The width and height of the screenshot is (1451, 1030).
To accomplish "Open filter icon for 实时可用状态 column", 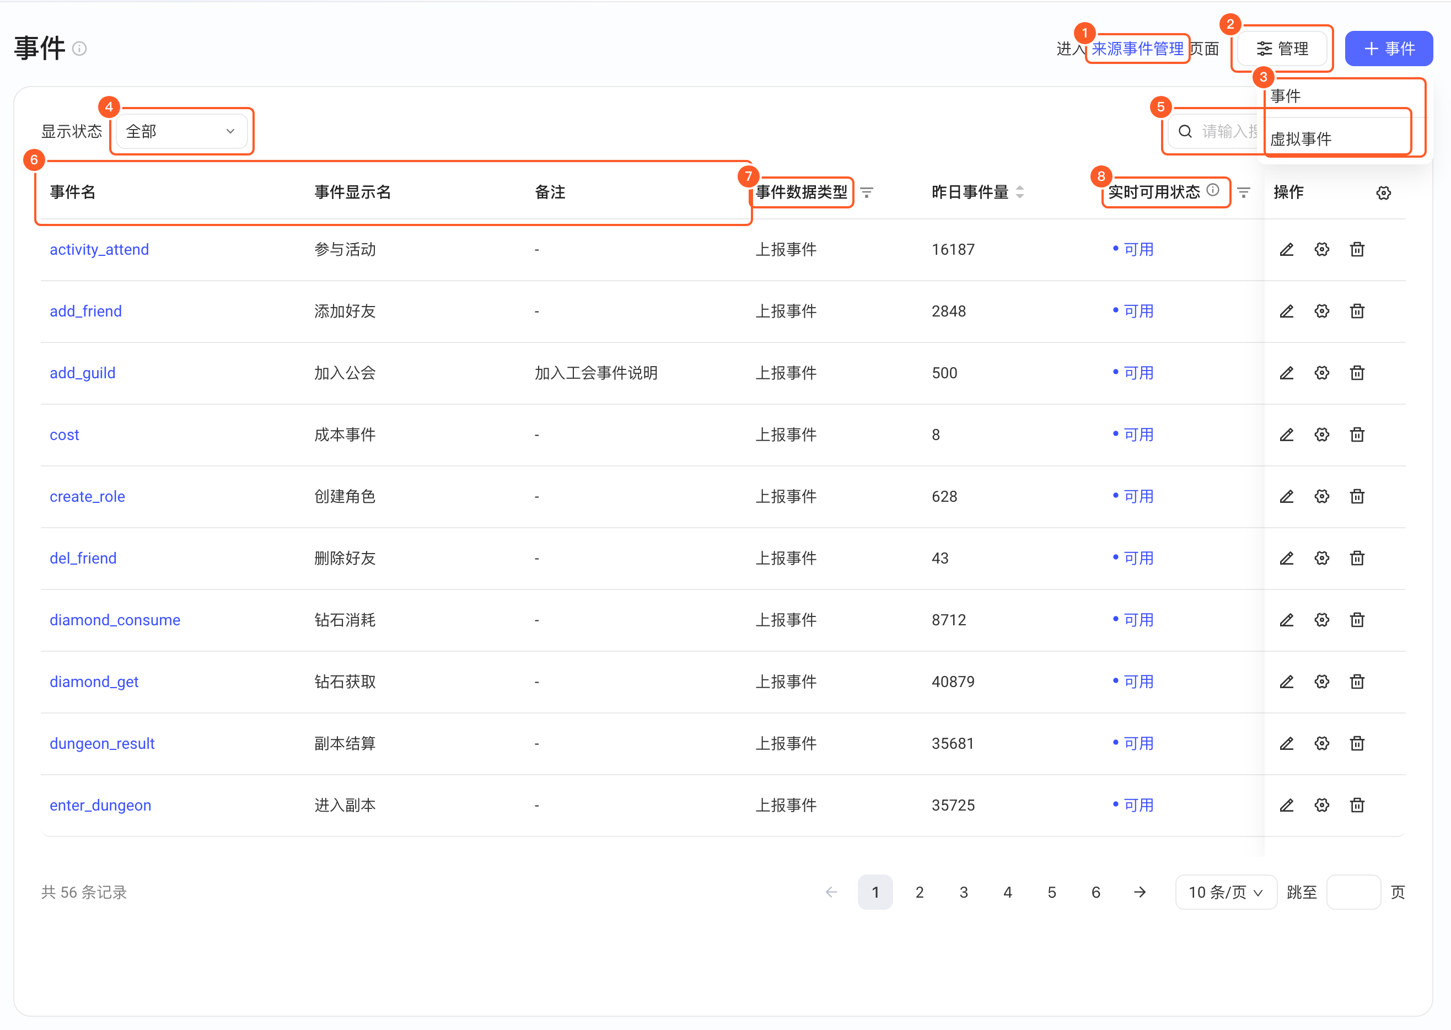I will click(x=1244, y=192).
